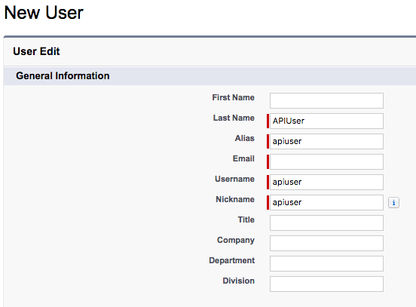
Task: Focus the Division text box
Action: pos(326,284)
